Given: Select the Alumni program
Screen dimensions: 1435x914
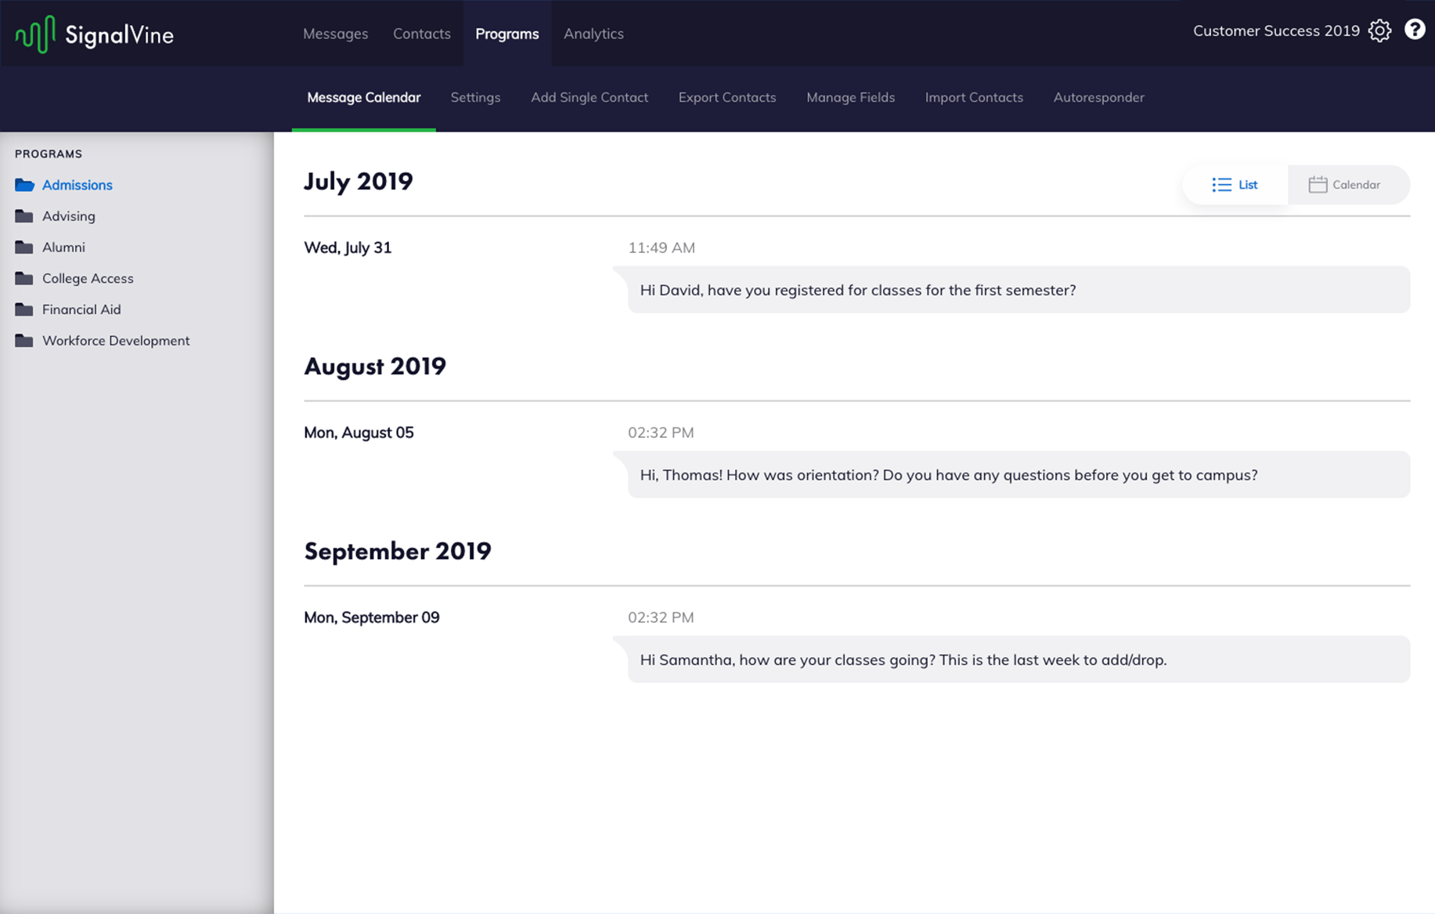Looking at the screenshot, I should tap(63, 247).
